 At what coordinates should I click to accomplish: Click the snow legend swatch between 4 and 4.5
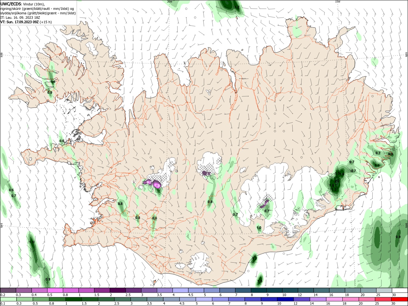click(180, 290)
